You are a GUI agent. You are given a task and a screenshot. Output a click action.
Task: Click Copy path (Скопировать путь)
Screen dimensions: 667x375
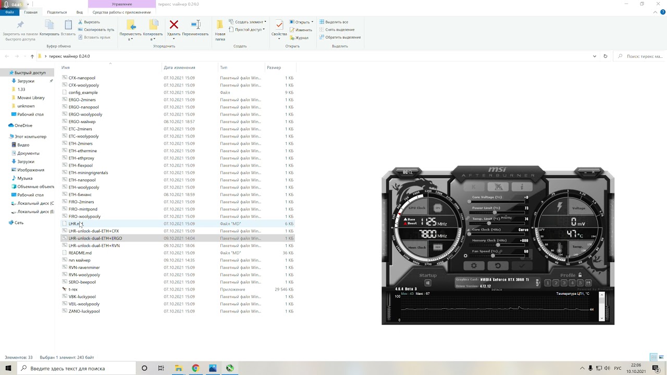(x=96, y=30)
